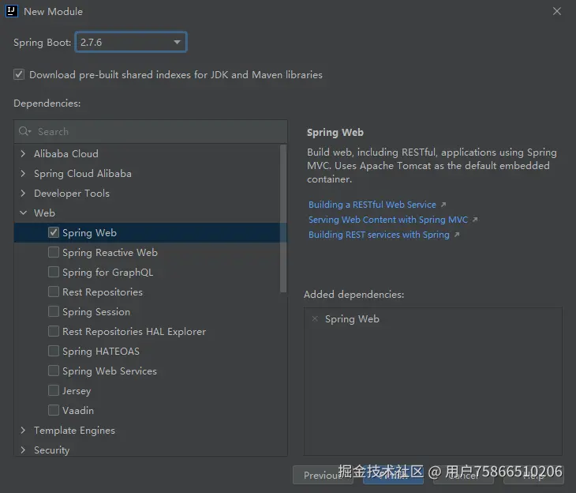Check the Jersey checkbox
The image size is (576, 493).
pyautogui.click(x=54, y=390)
